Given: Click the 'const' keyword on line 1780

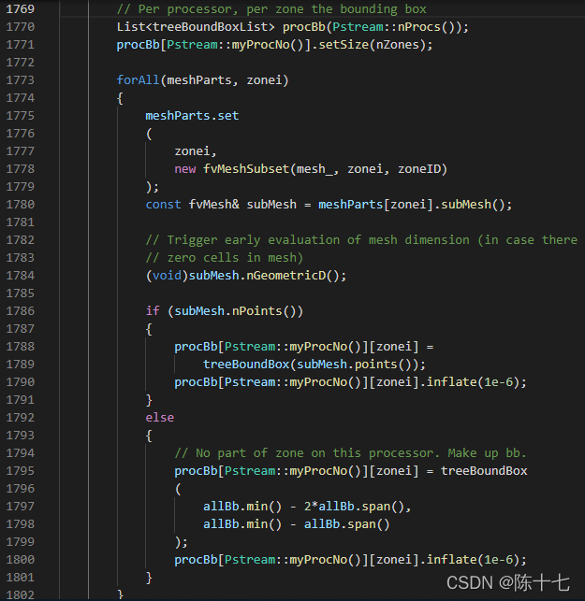Looking at the screenshot, I should [x=163, y=205].
